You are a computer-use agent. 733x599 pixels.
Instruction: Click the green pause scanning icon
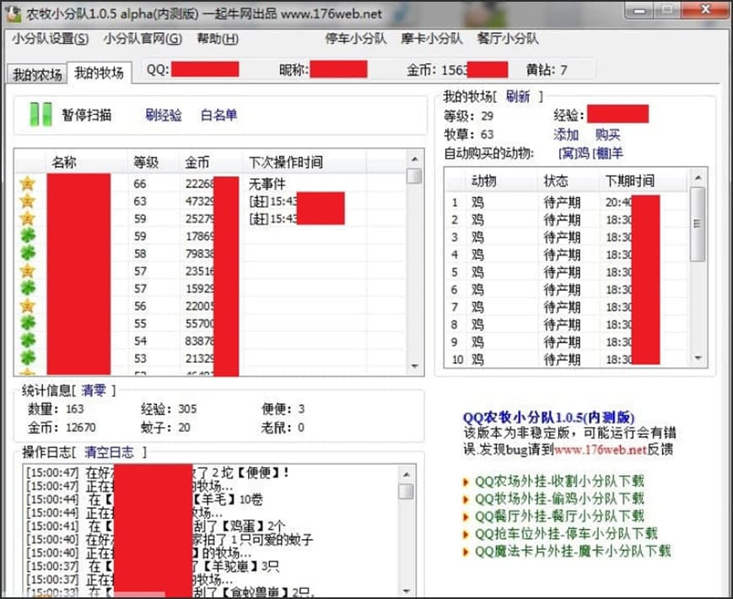coord(40,115)
